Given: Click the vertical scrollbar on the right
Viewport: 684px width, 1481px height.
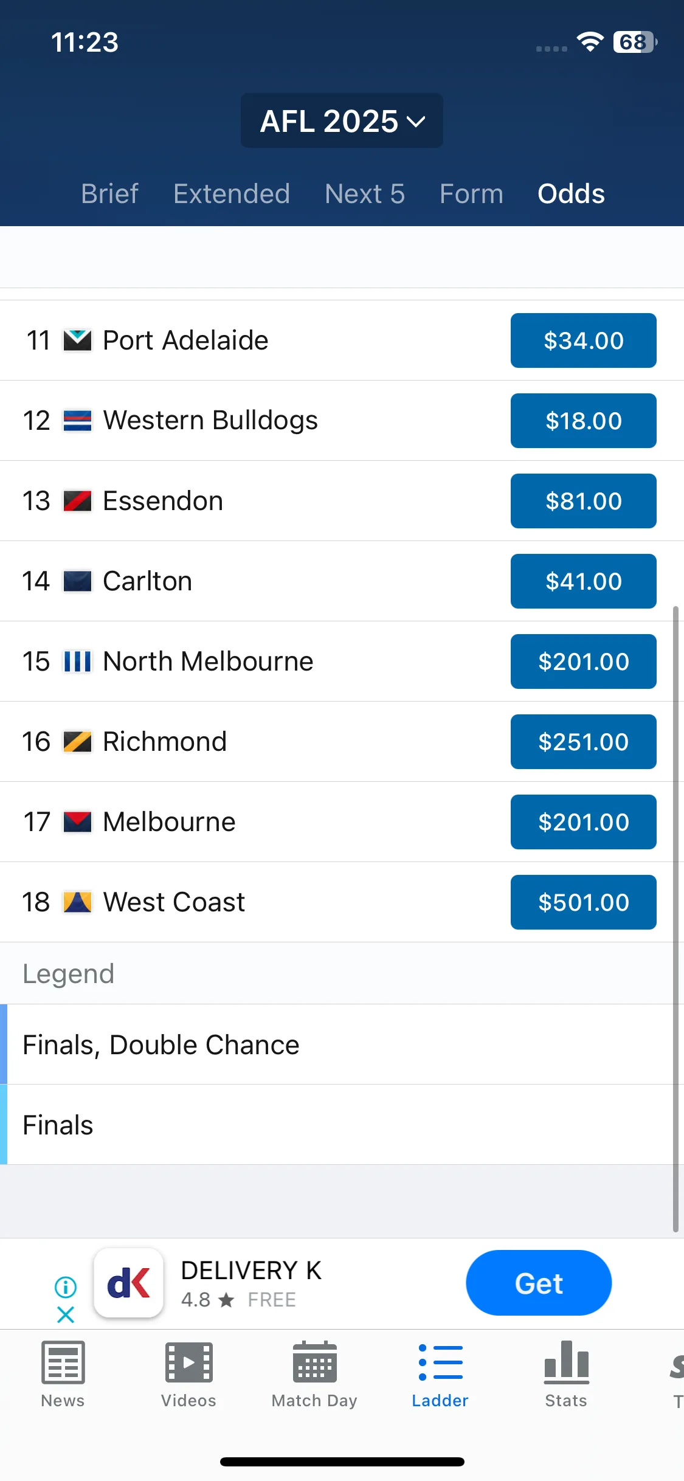Looking at the screenshot, I should tap(675, 918).
